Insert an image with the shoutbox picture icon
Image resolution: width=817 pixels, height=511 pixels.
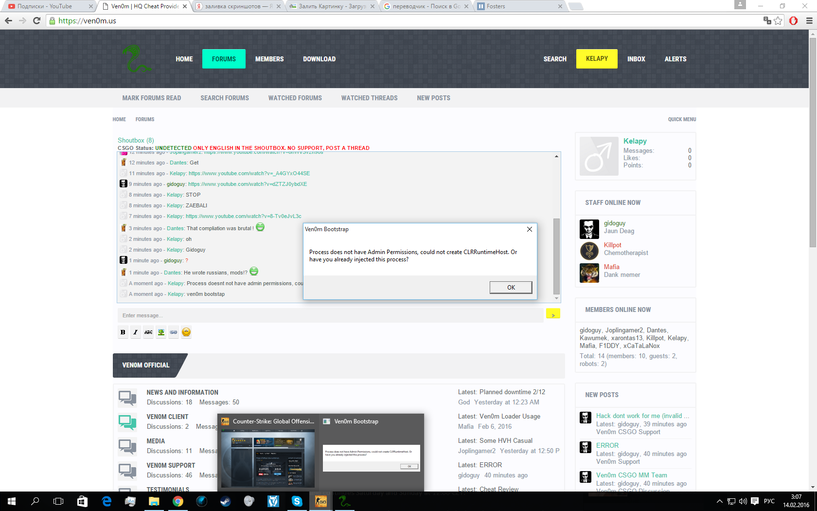click(x=161, y=332)
